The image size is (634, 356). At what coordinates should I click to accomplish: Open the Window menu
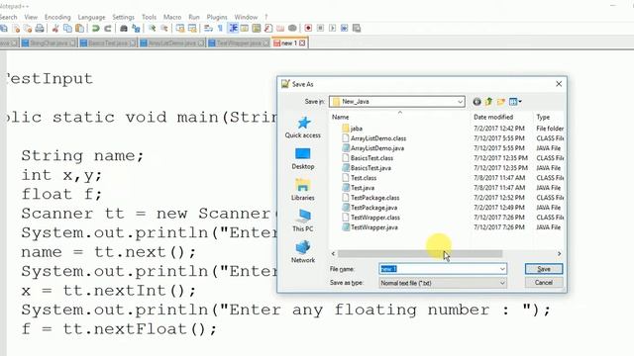(246, 17)
